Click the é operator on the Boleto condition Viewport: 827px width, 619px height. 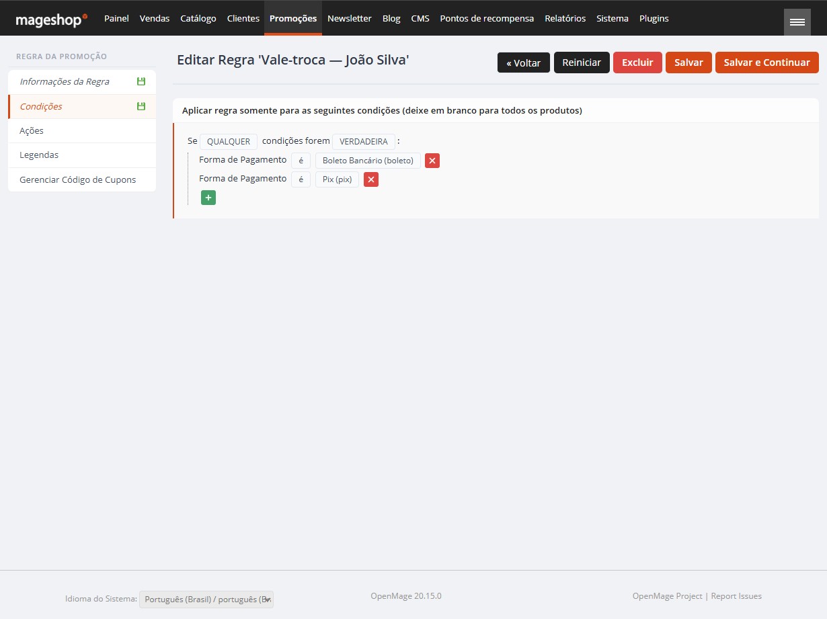(x=300, y=160)
